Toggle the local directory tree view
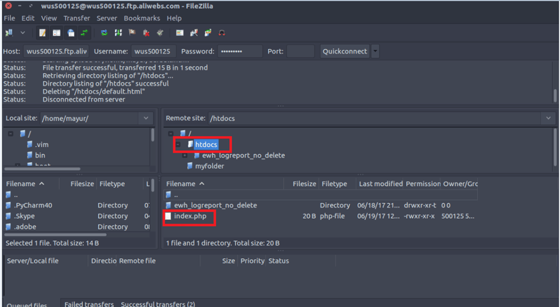The image size is (560, 307). (x=57, y=33)
